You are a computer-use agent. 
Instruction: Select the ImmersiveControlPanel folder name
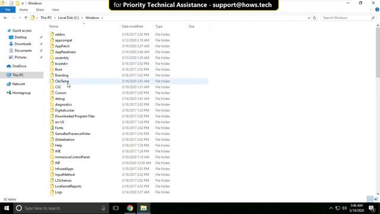click(72, 157)
